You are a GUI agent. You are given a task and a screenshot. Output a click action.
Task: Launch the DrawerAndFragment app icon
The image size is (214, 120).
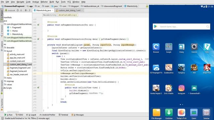tap(194, 88)
